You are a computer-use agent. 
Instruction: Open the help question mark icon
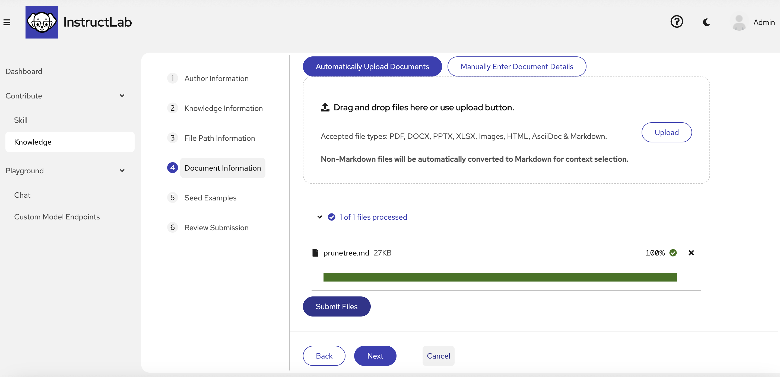(x=676, y=22)
